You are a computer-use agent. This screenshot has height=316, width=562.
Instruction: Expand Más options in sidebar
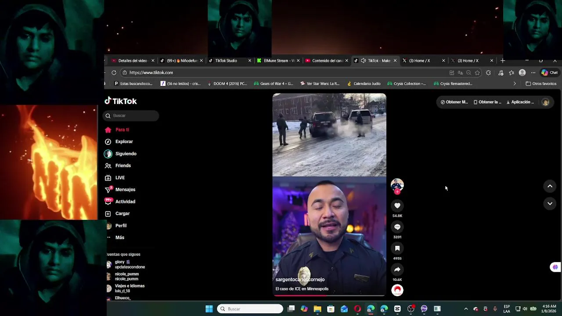[x=116, y=237]
